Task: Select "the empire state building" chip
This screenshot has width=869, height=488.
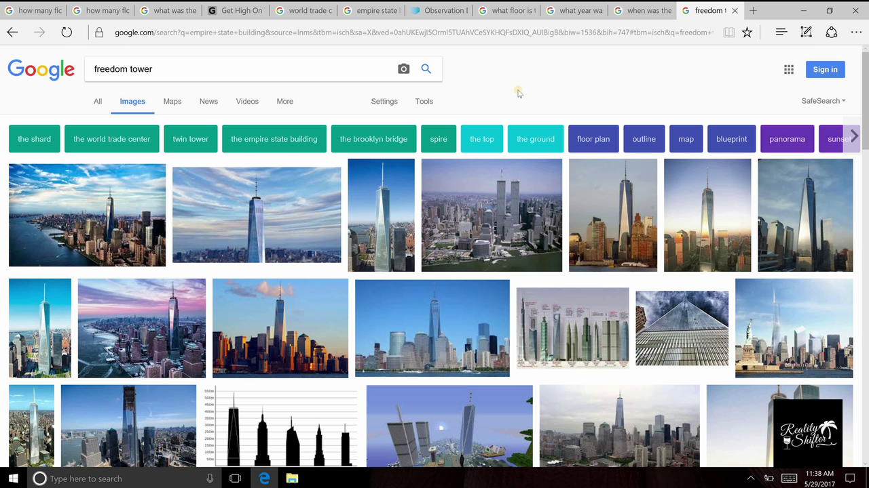Action: pos(274,139)
